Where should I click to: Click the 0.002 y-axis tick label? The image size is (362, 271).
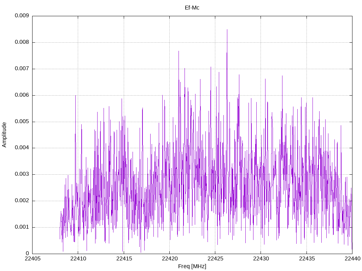[22, 200]
